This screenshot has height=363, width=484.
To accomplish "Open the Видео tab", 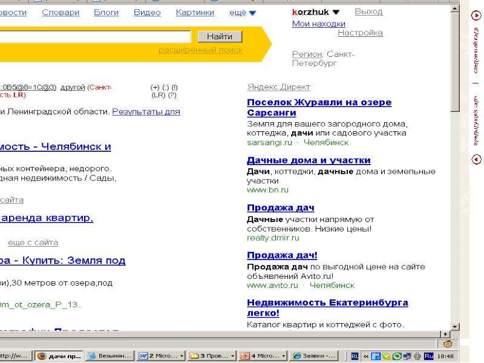I will click(x=147, y=12).
